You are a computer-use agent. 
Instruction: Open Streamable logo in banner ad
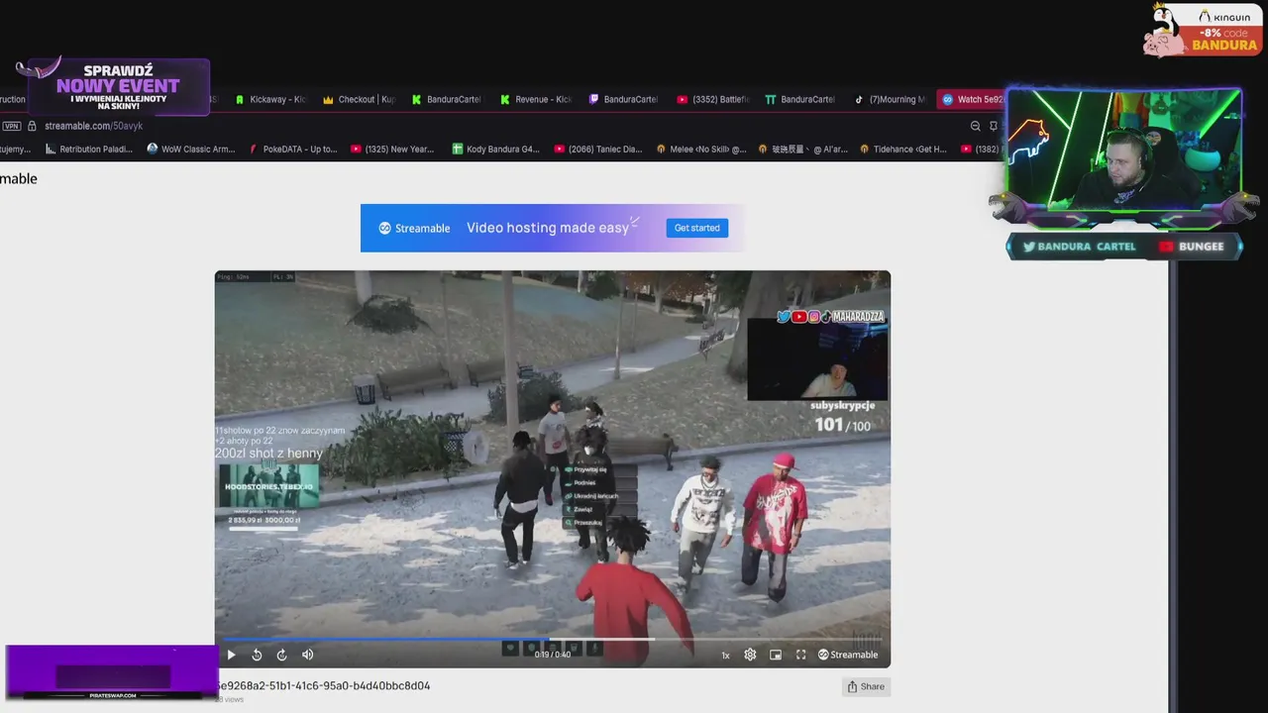[414, 228]
